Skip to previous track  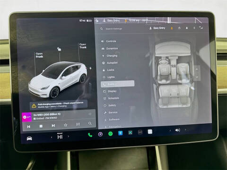tap(28, 127)
